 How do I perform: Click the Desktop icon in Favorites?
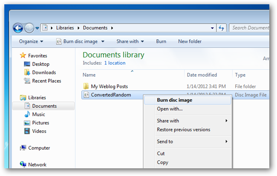pyautogui.click(x=27, y=64)
